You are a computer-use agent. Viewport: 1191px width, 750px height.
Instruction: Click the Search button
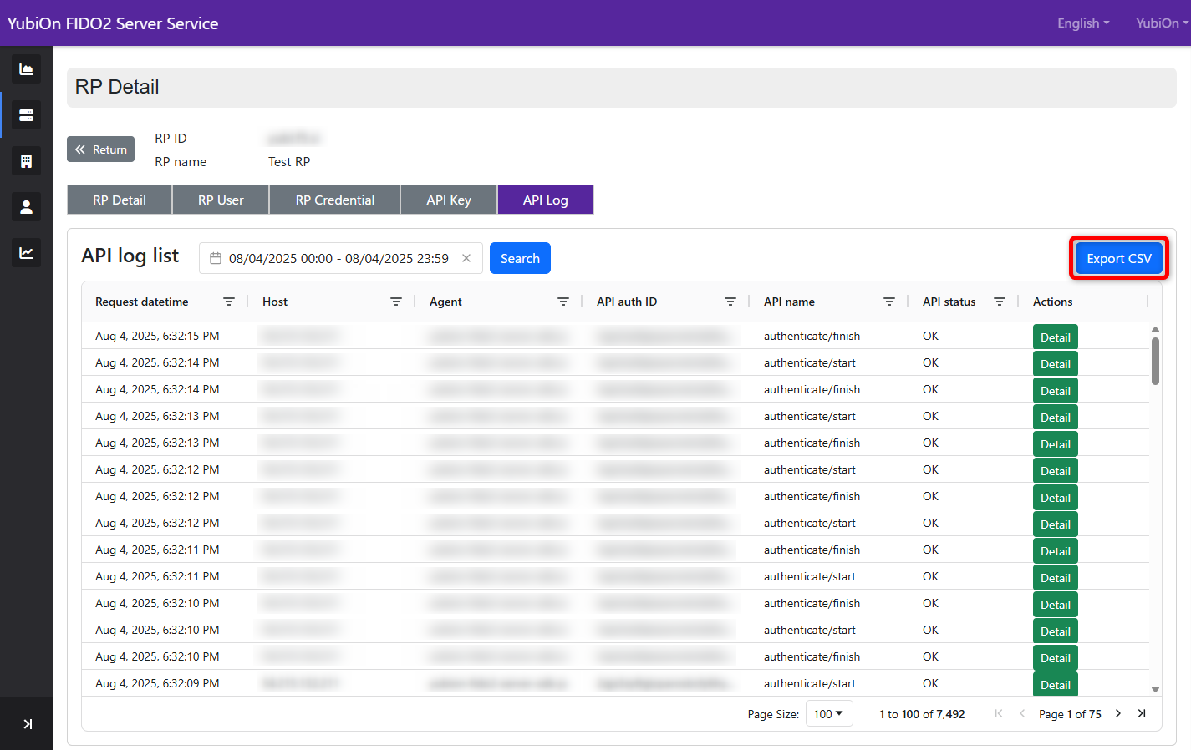[x=520, y=259]
